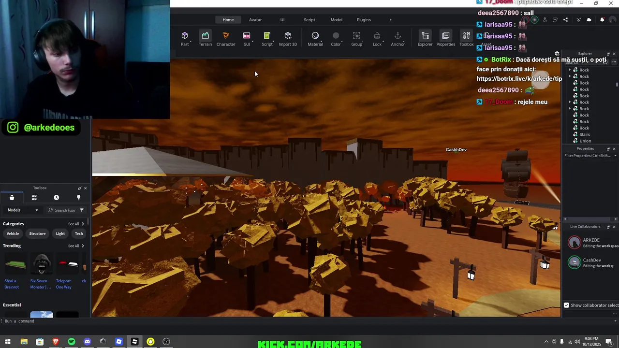Open the Toolbox search filter options
This screenshot has height=348, width=619.
click(82, 210)
